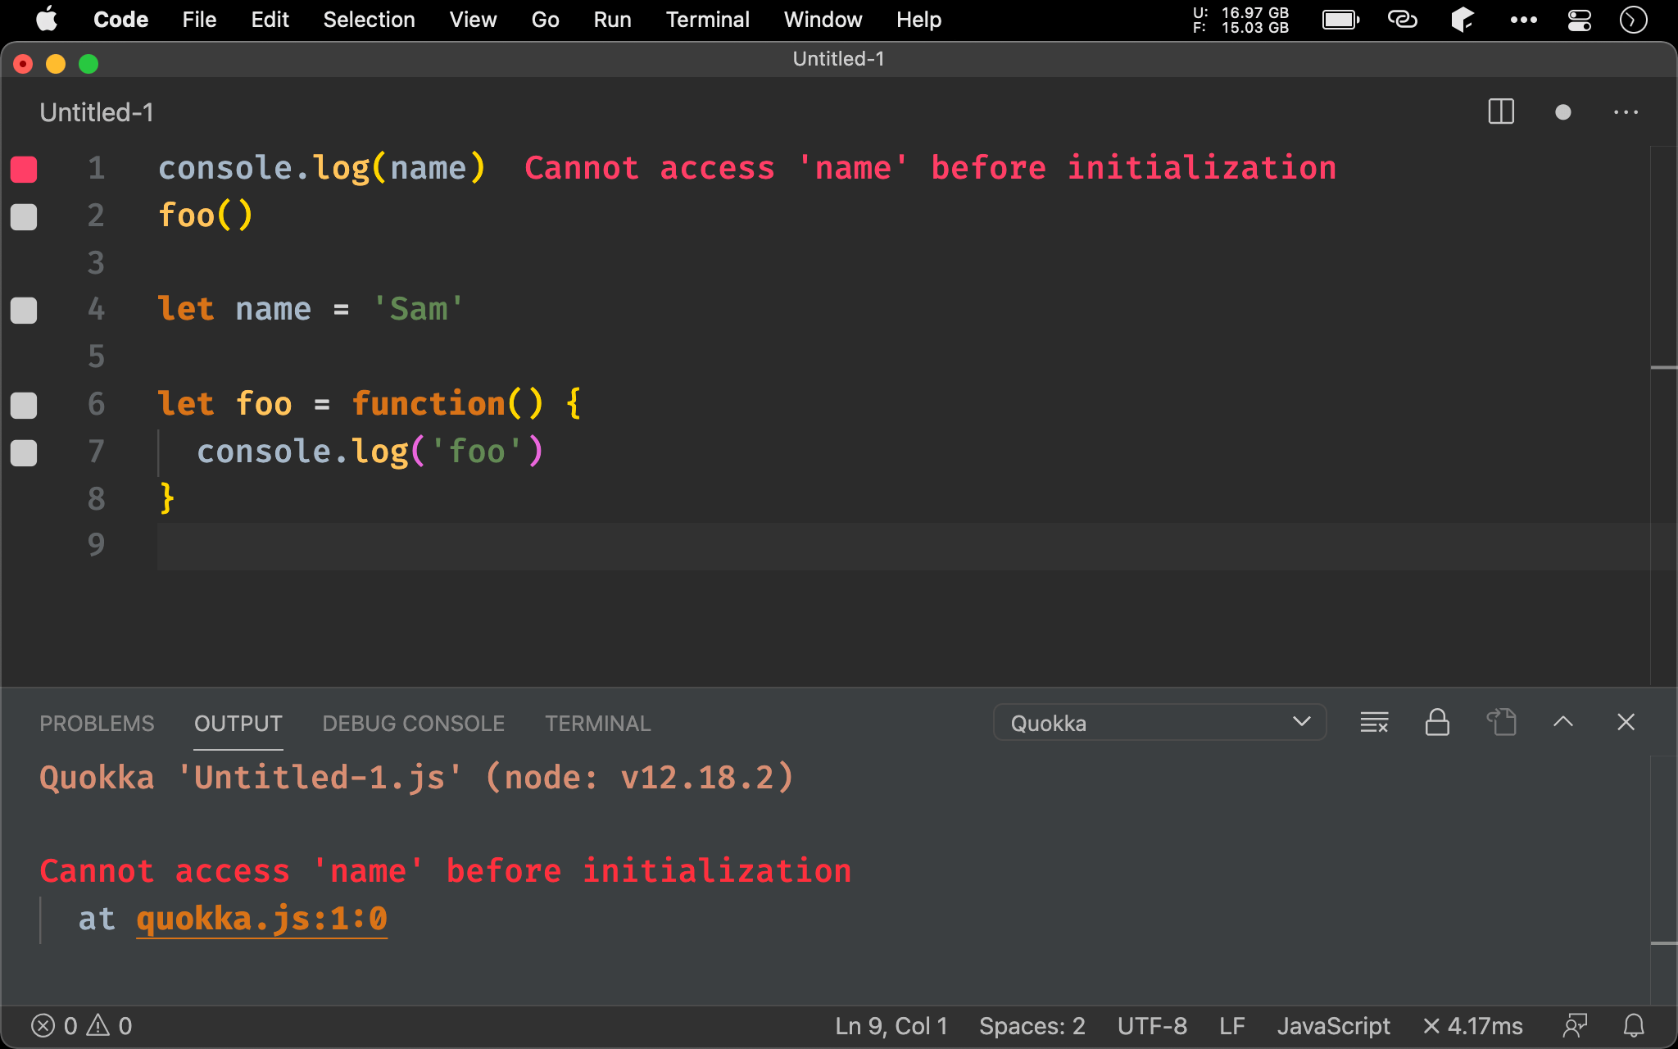Screen dimensions: 1678x1049
Task: Open the Apple menu
Action: pyautogui.click(x=47, y=20)
